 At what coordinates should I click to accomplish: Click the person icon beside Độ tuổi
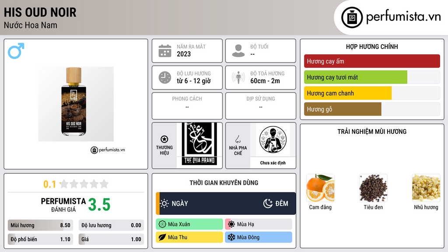238,51
